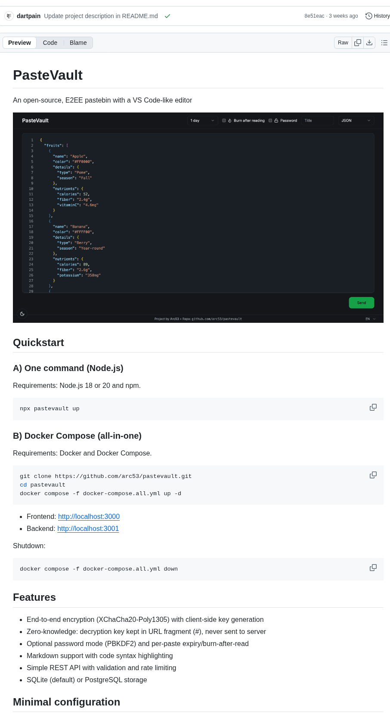The image size is (390, 718).
Task: Open the 1 day expiry dropdown
Action: pyautogui.click(x=202, y=121)
